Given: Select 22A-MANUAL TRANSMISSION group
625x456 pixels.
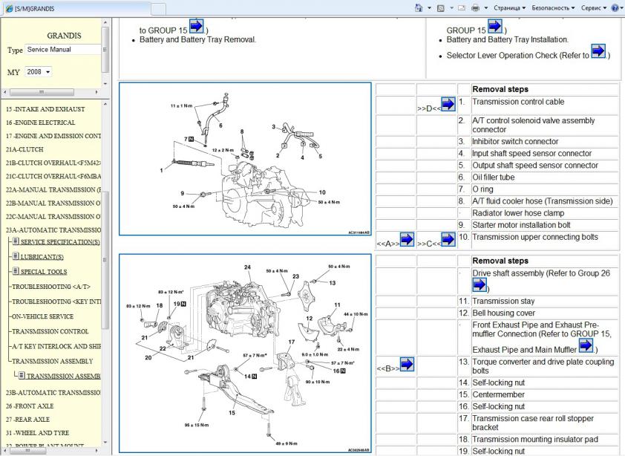Looking at the screenshot, I should (x=53, y=190).
